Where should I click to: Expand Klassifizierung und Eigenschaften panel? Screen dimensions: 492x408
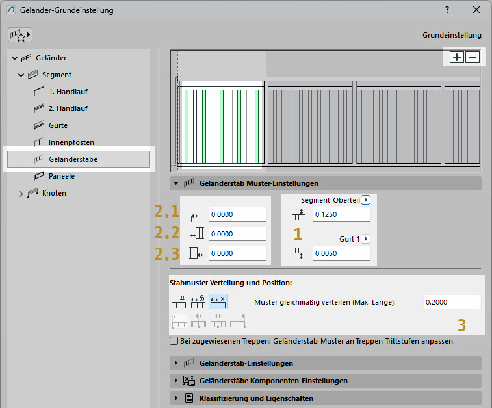tap(176, 398)
